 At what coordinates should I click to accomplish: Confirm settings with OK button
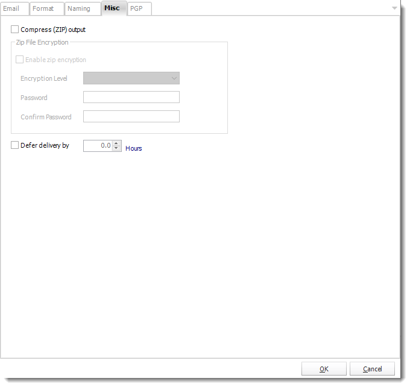(x=324, y=369)
